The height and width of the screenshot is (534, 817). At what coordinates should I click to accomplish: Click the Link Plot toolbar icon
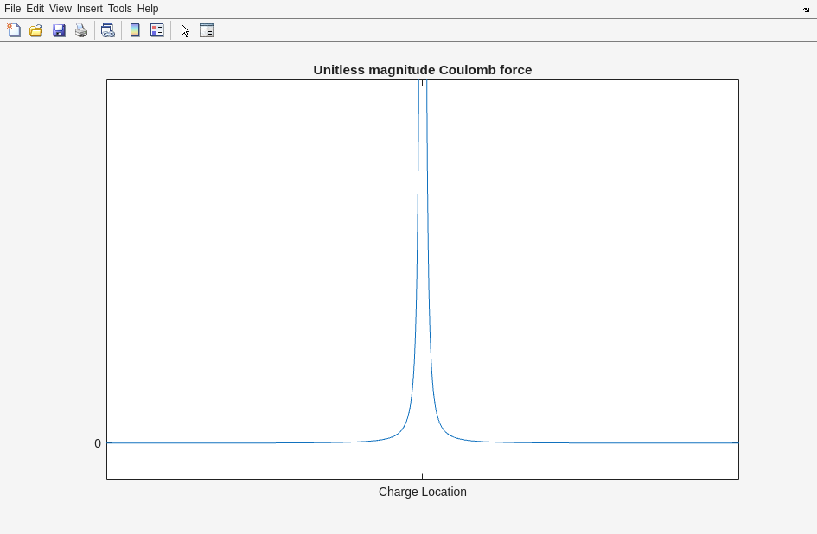click(107, 30)
